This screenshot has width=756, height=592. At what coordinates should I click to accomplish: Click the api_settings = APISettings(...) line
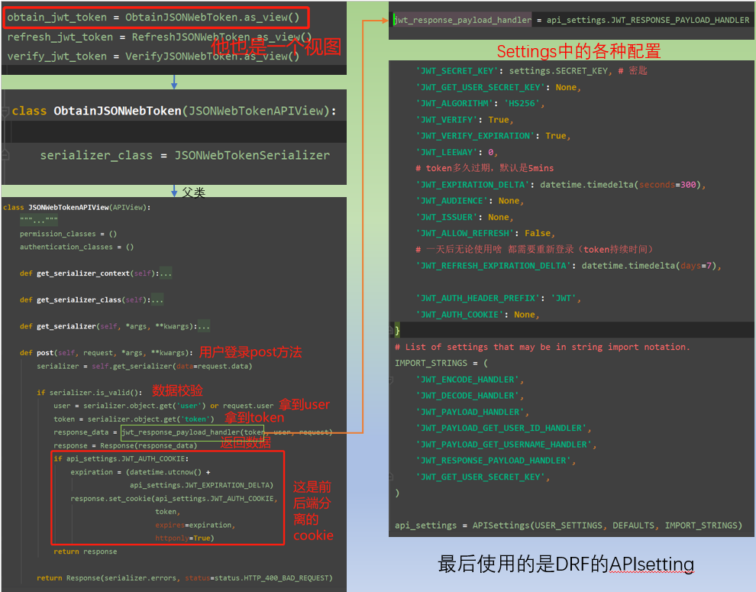[x=568, y=526]
